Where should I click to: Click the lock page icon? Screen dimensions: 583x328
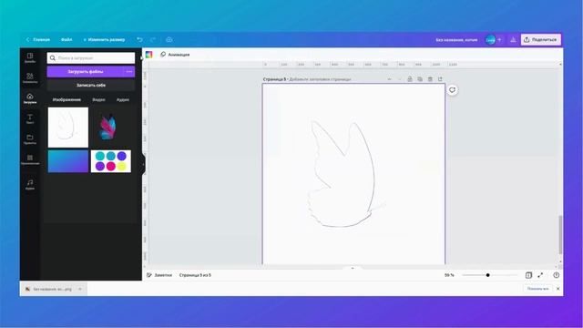pos(410,79)
